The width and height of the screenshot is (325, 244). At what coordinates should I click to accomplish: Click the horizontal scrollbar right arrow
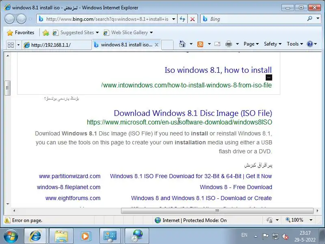(317, 211)
